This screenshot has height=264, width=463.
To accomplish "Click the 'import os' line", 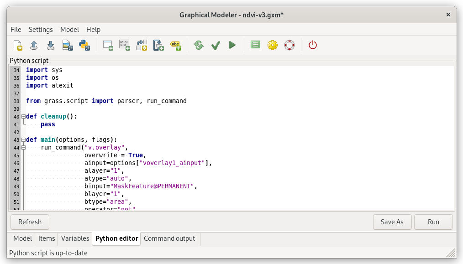I will [x=42, y=78].
